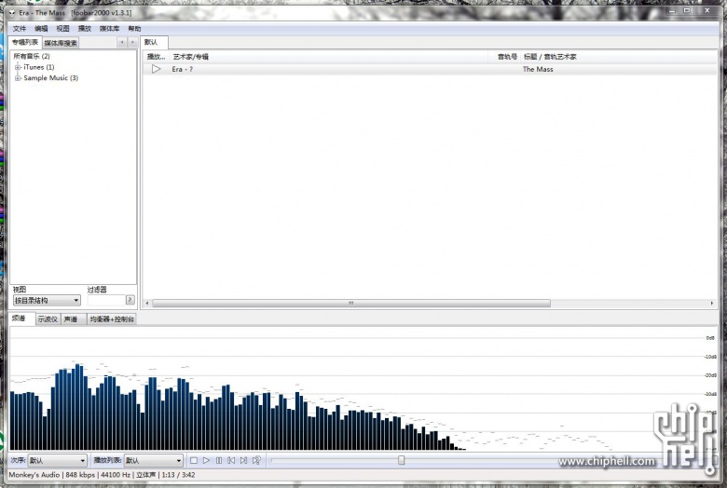The image size is (727, 488).
Task: Select 所有音乐 (2) in the tree
Action: [32, 56]
